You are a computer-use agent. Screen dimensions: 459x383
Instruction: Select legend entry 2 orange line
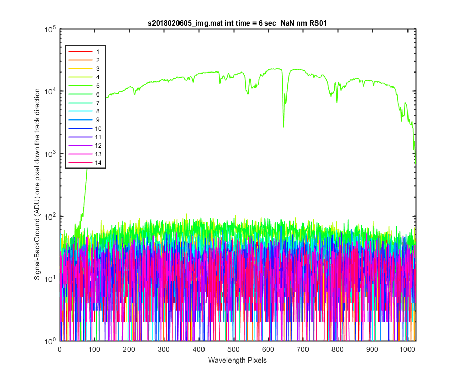tap(81, 60)
